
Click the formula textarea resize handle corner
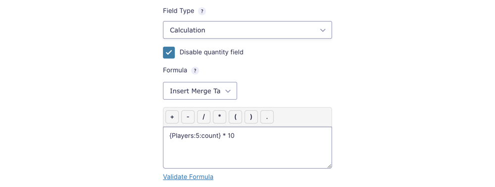coord(329,166)
